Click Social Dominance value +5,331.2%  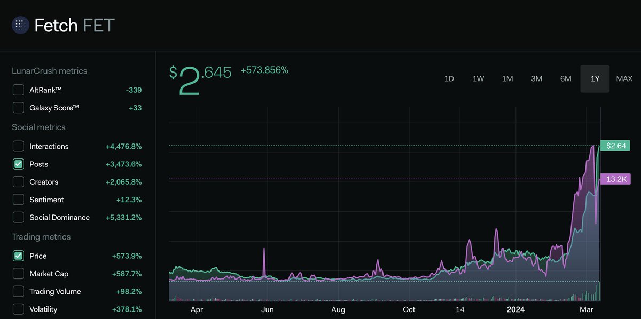click(123, 217)
